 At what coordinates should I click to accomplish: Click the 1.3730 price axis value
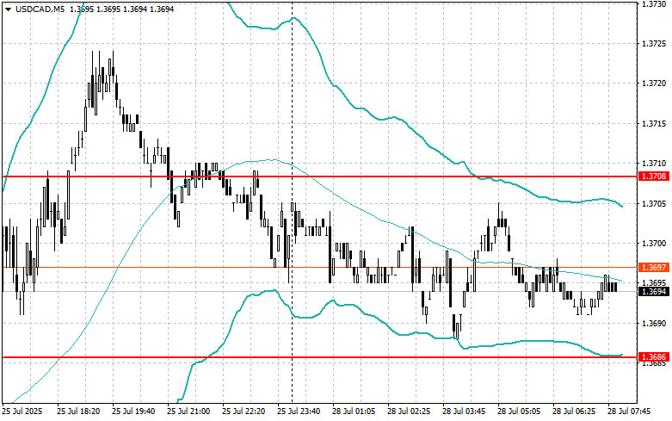(654, 3)
